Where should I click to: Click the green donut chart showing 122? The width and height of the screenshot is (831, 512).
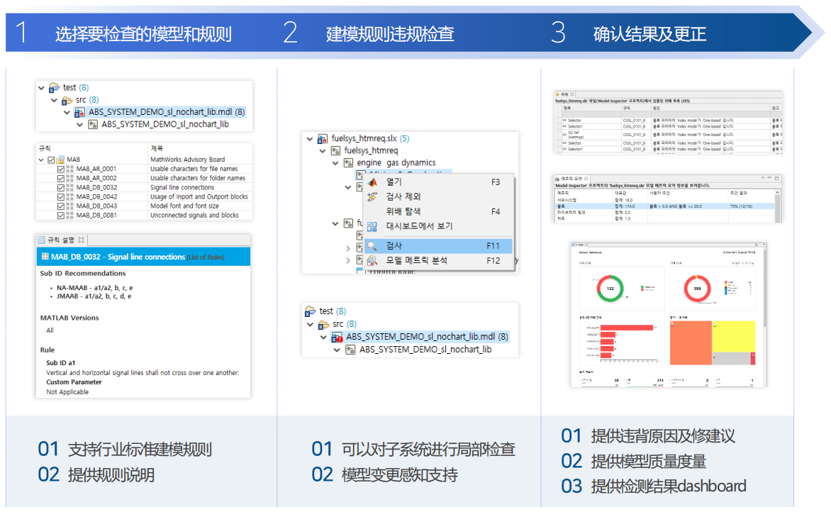coord(610,288)
